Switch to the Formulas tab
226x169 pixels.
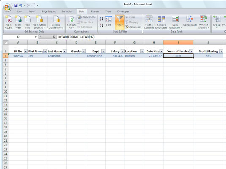67,11
